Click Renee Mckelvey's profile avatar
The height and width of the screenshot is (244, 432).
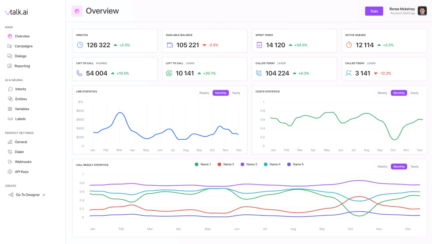422,11
